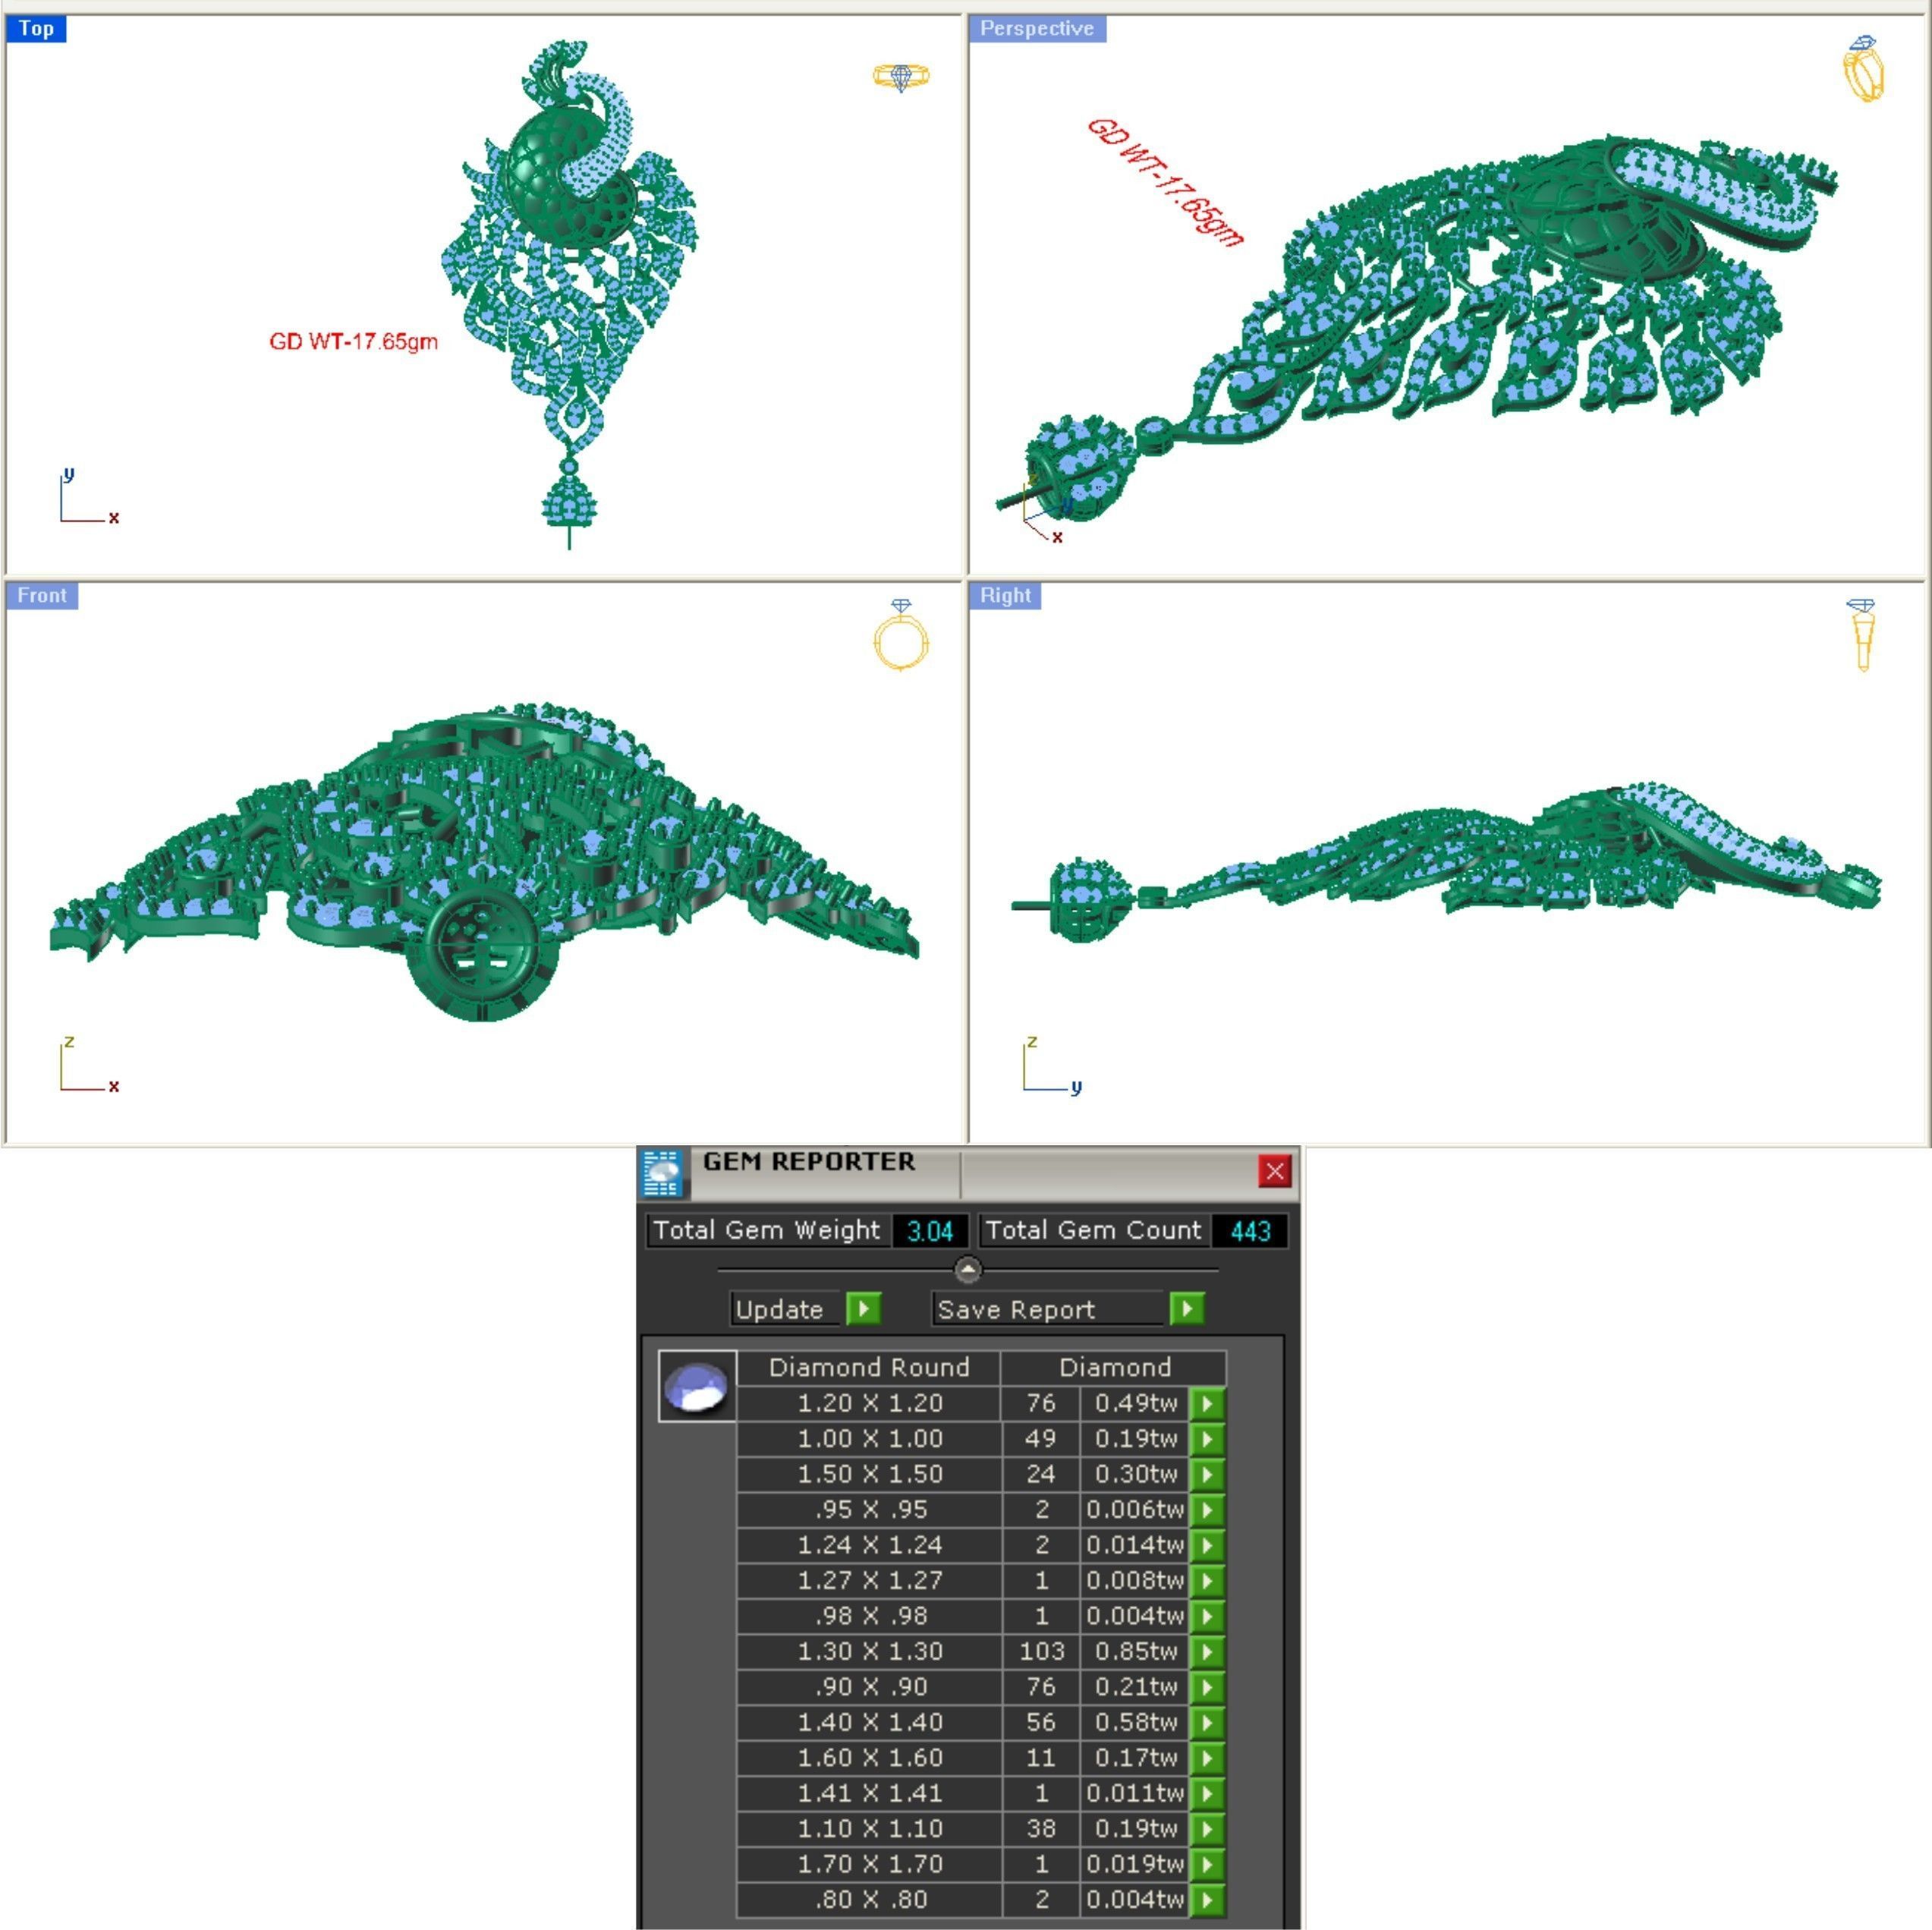The width and height of the screenshot is (1932, 1930).
Task: Click green arrow for 1.30 X 1.30 row
Action: [x=1208, y=1652]
